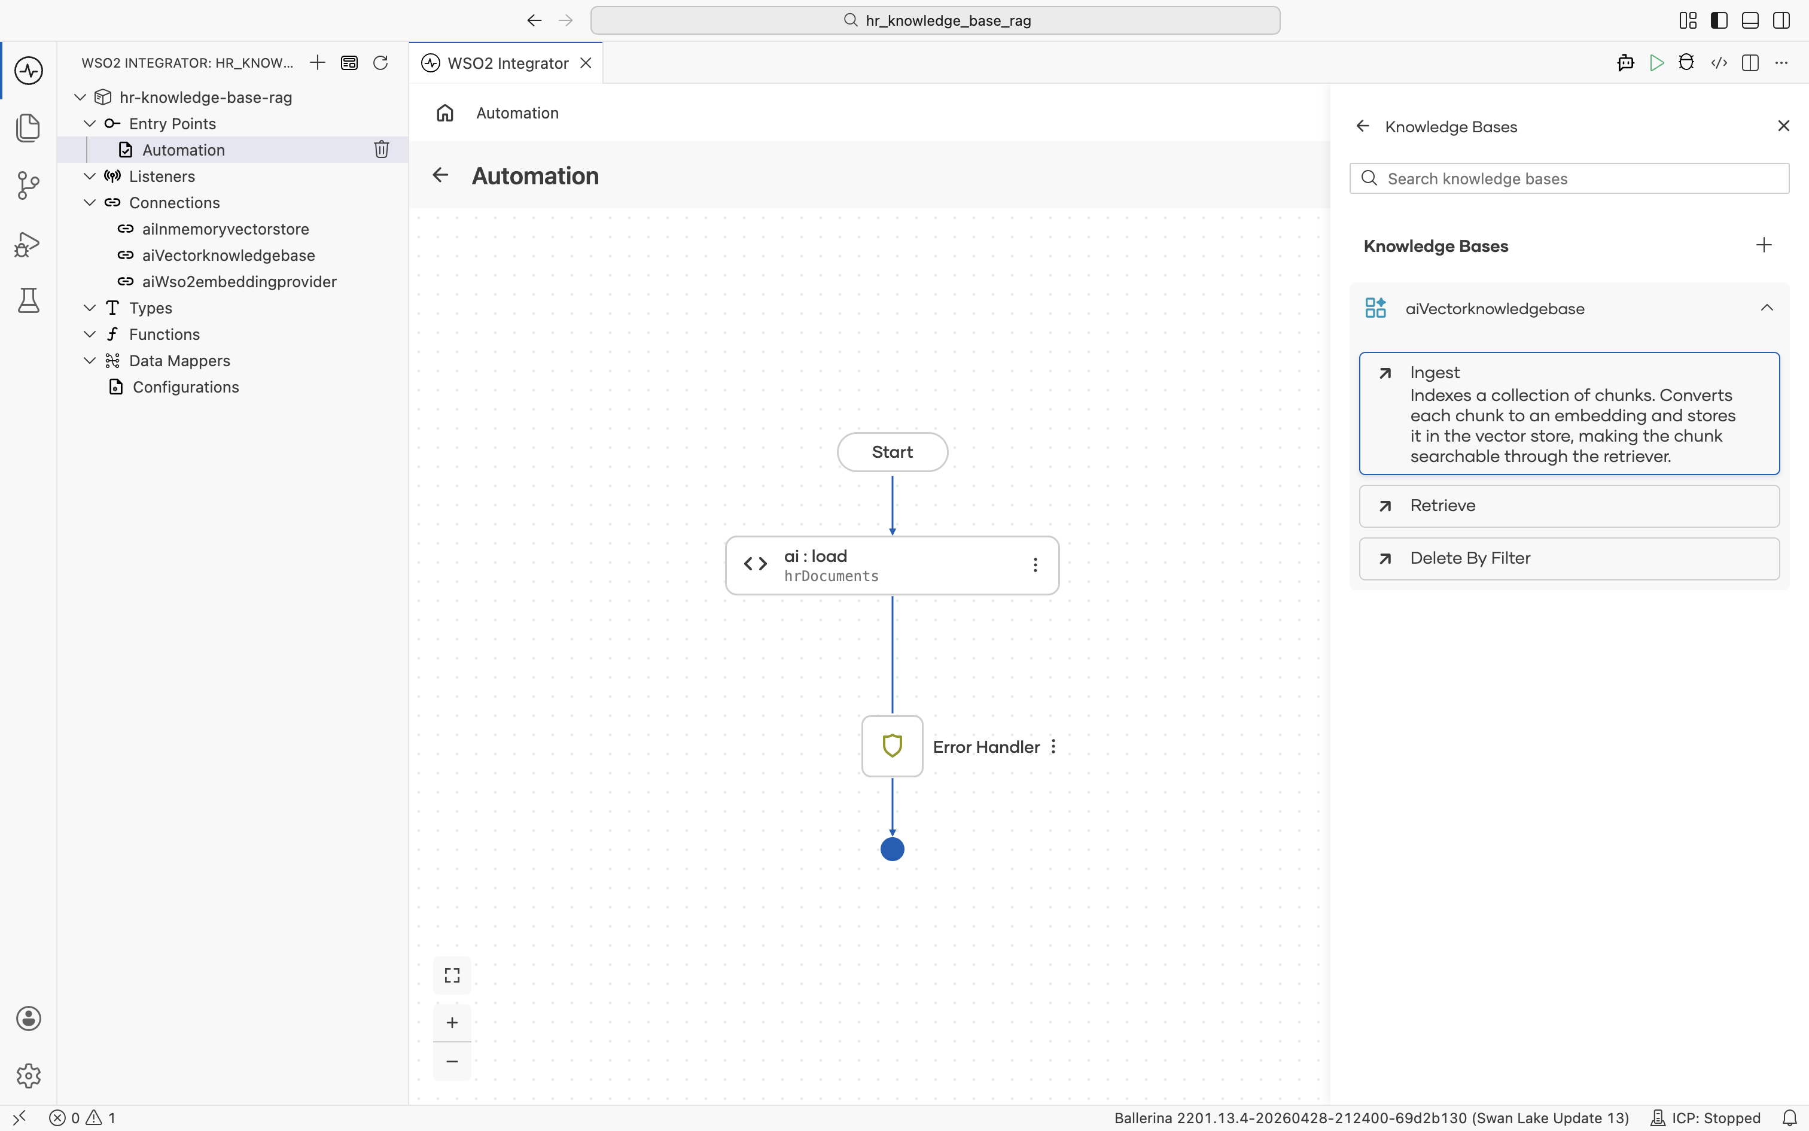
Task: Collapse the aiVectorknowledgebase group
Action: 1767,308
